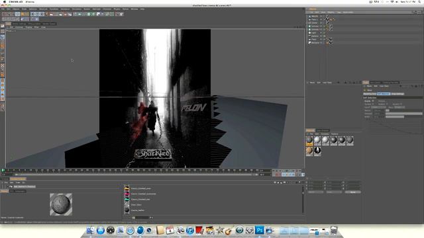Click the material preview thumbnail in bottom panel
424x238 pixels.
pos(61,204)
